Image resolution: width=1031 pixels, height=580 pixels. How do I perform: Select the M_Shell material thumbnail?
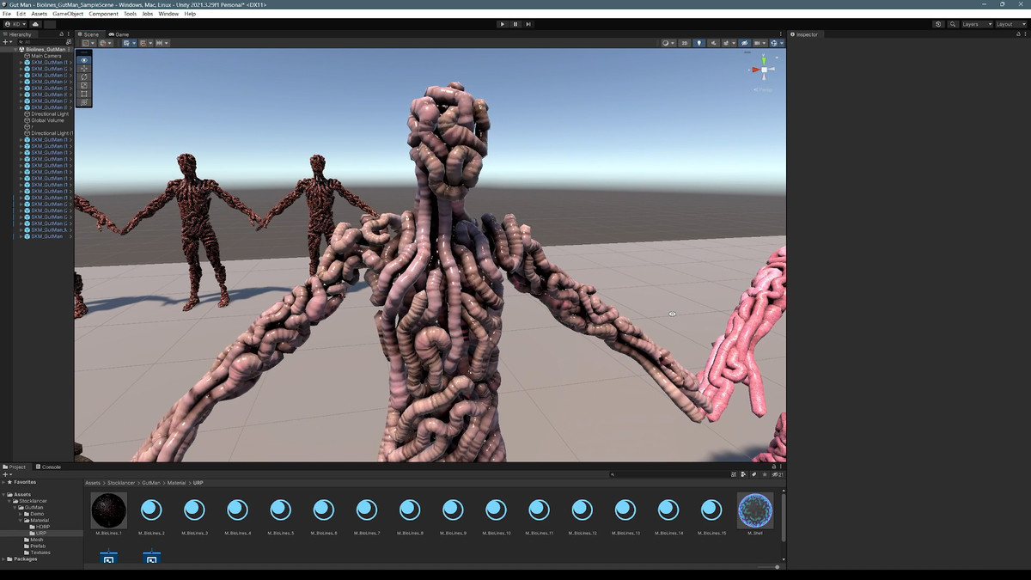coord(755,512)
